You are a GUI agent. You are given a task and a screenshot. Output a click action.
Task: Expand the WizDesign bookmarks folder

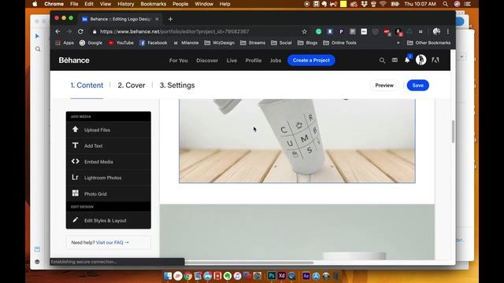point(220,42)
